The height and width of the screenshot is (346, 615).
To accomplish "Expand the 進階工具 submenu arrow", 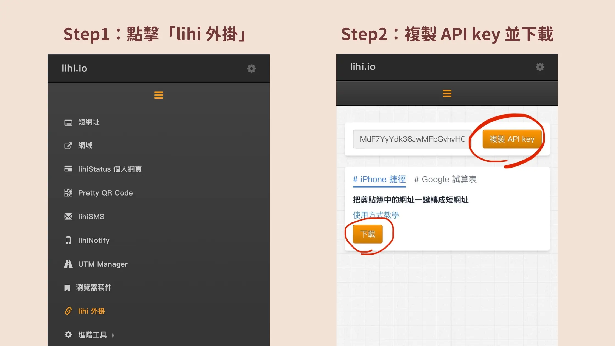I will click(x=113, y=335).
